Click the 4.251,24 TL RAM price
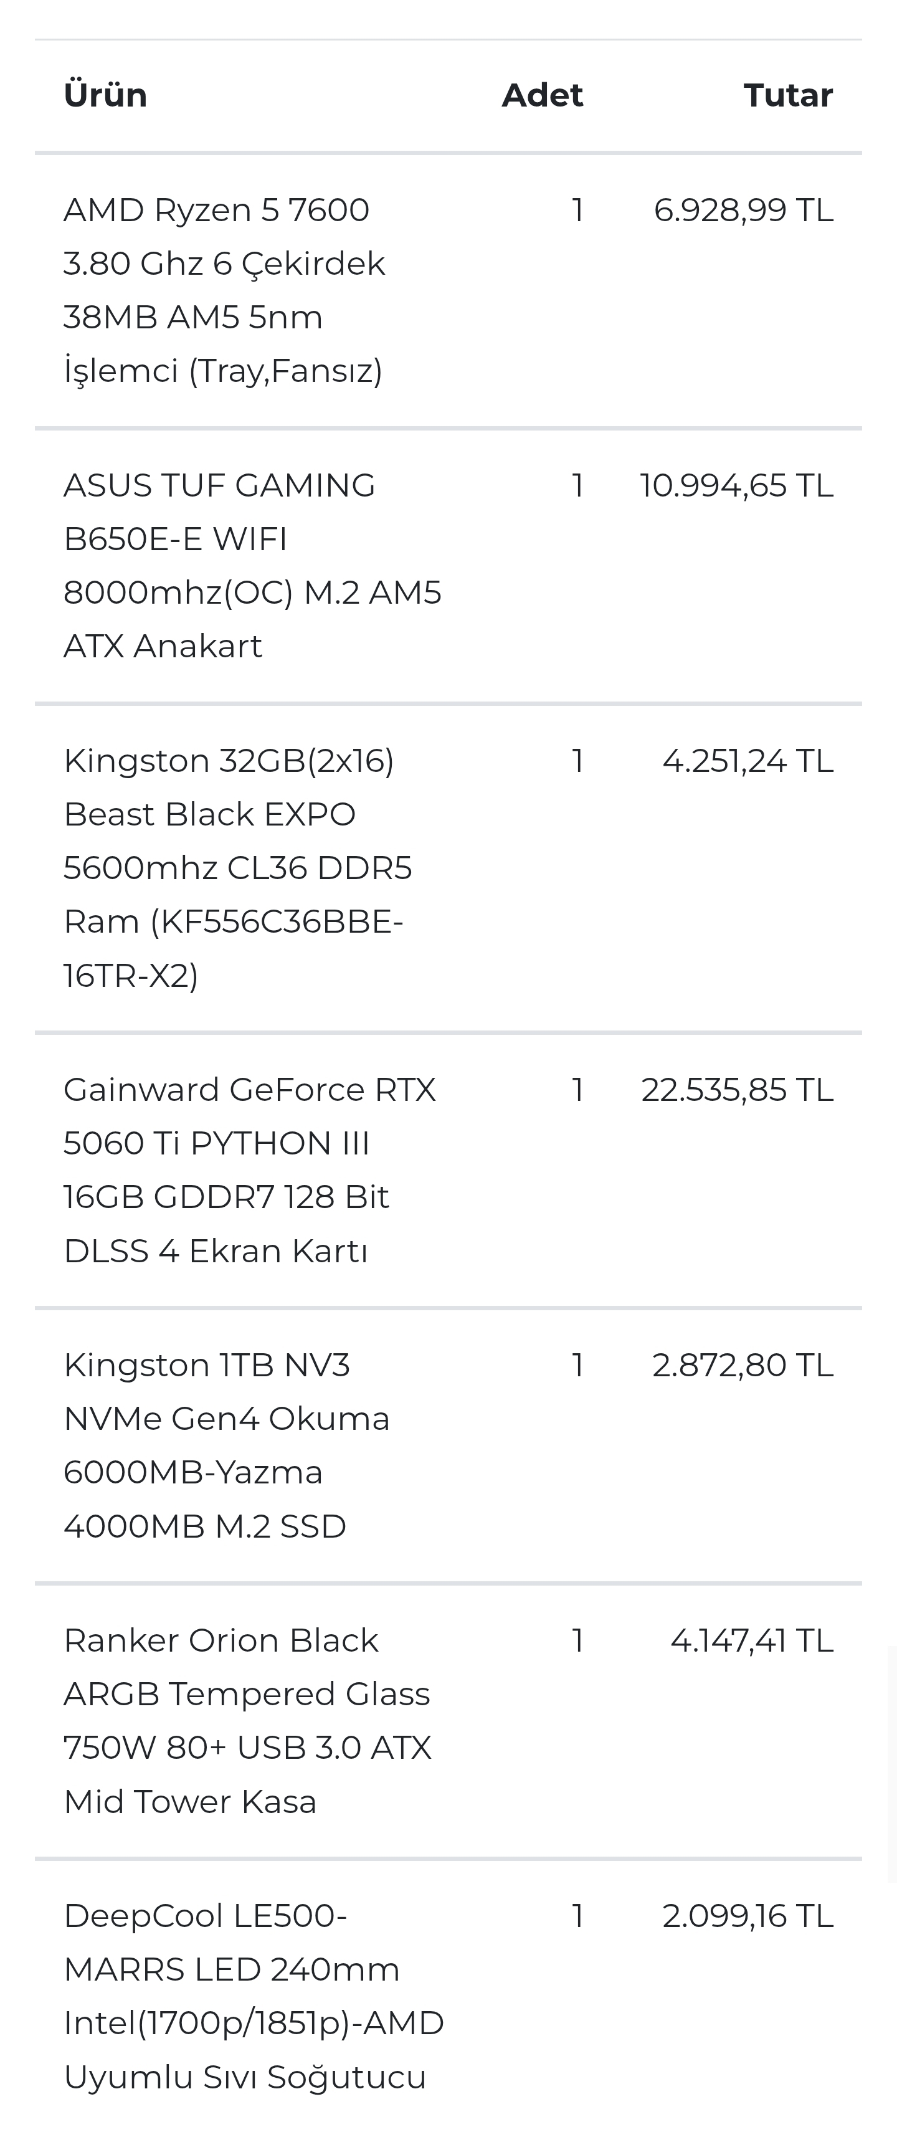 748,761
